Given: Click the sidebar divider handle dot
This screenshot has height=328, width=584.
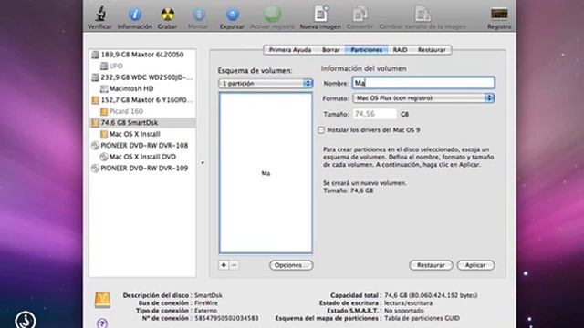Looking at the screenshot, I should pyautogui.click(x=203, y=163).
